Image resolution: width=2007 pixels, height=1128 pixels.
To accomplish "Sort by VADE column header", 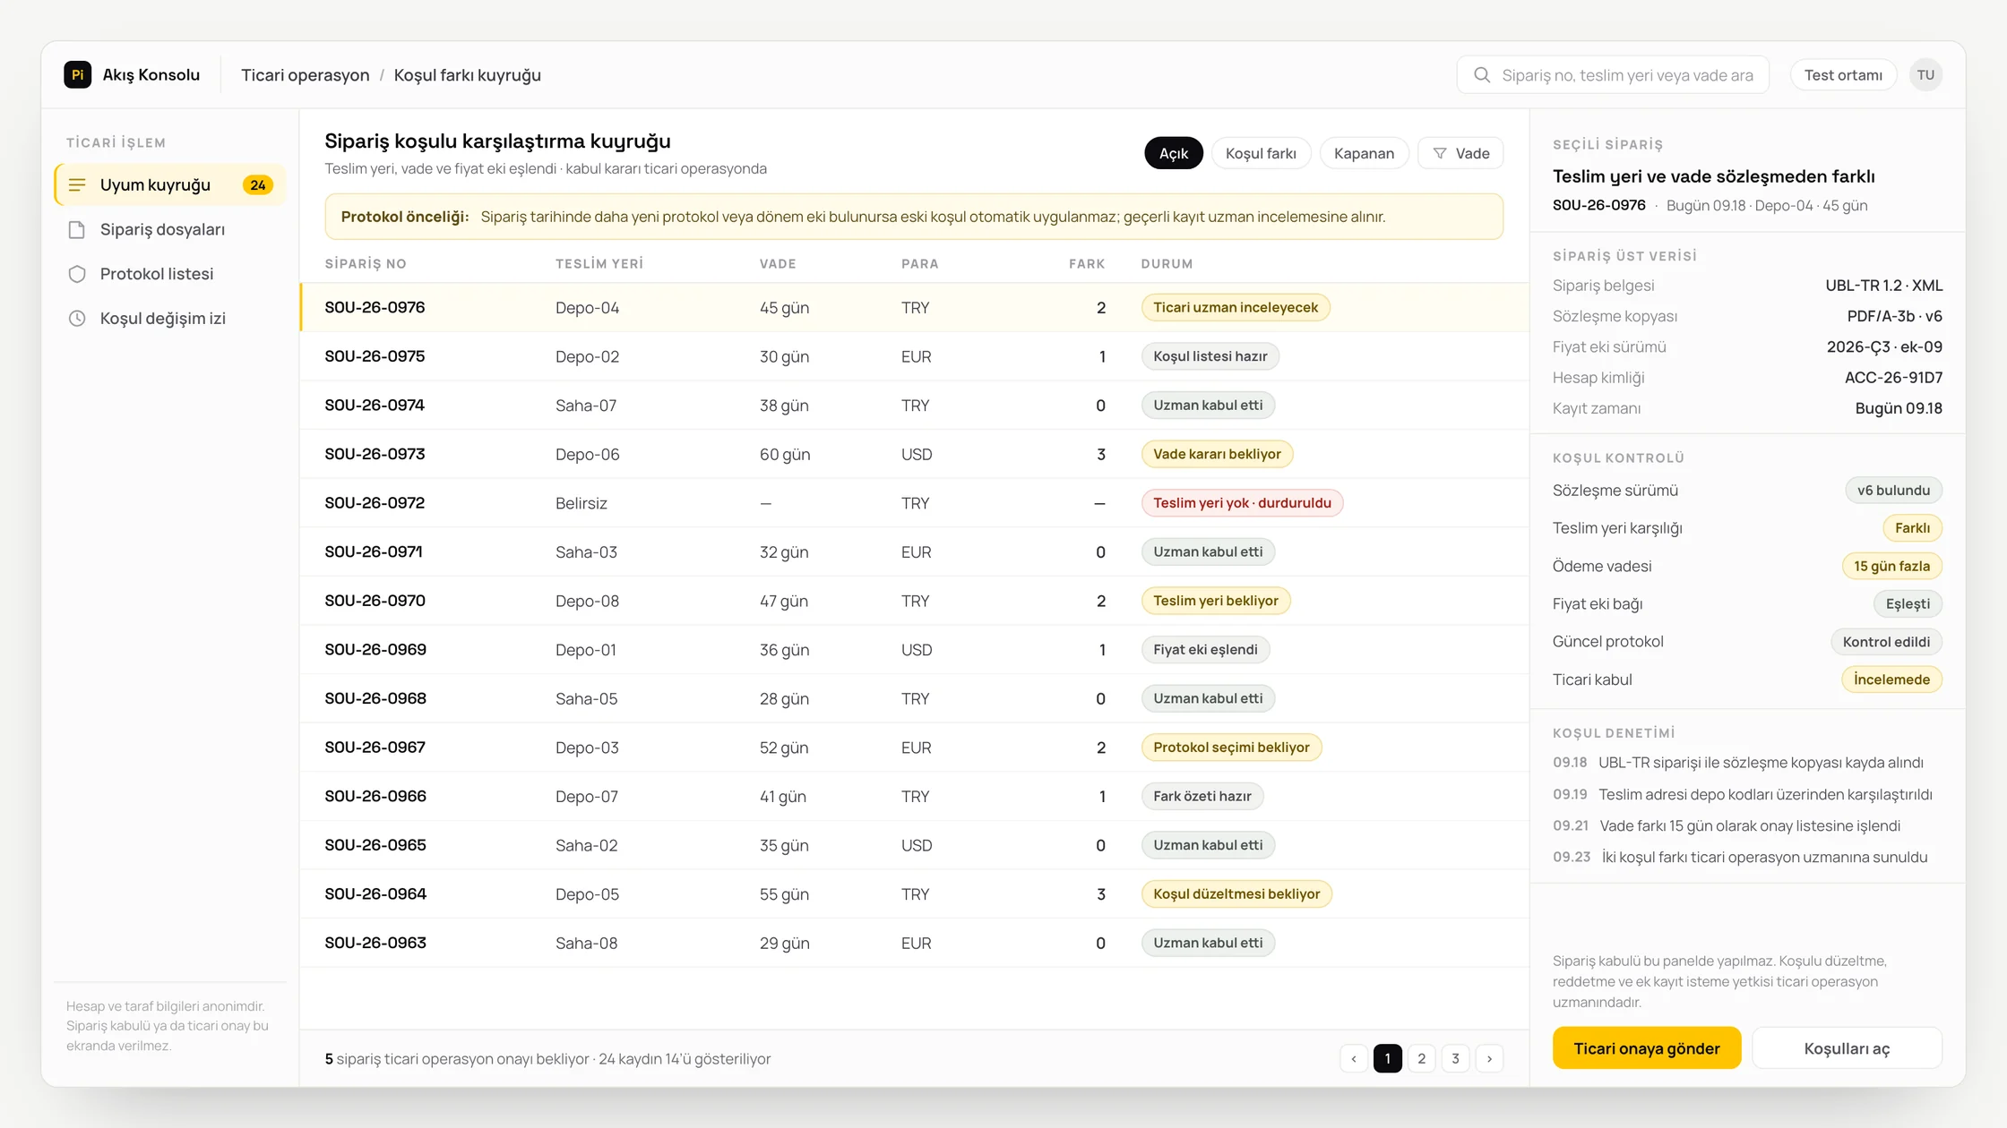I will click(778, 264).
